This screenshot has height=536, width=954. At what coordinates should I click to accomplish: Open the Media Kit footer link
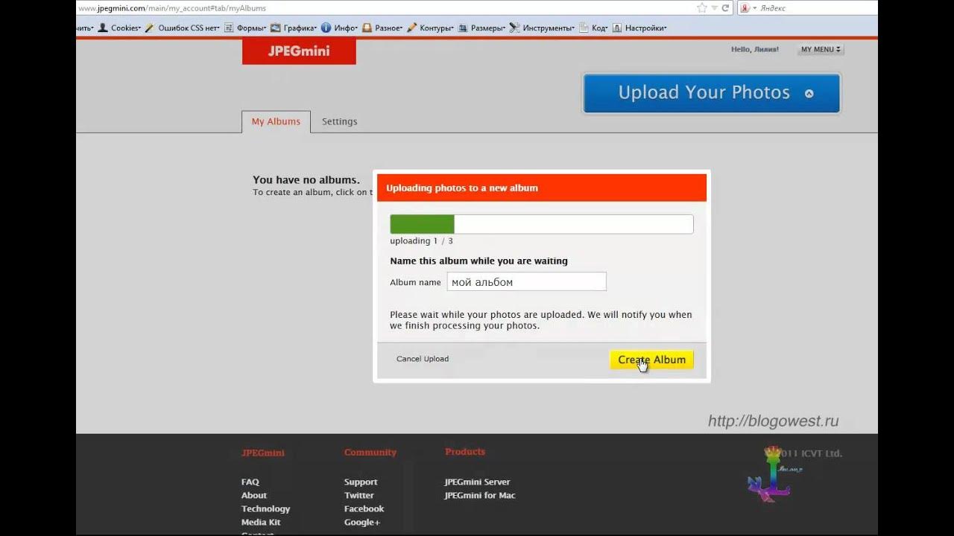pos(261,522)
